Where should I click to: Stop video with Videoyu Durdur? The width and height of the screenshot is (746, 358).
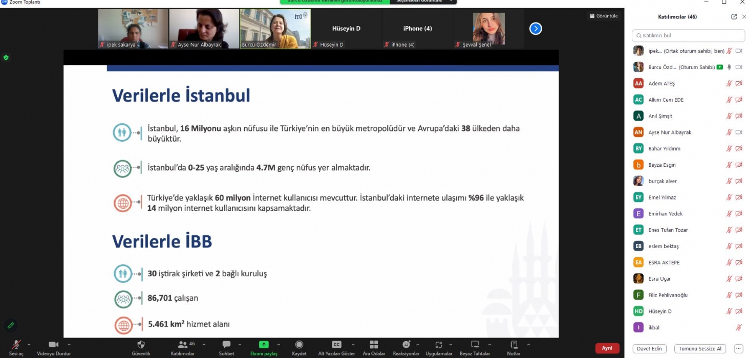[x=53, y=345]
